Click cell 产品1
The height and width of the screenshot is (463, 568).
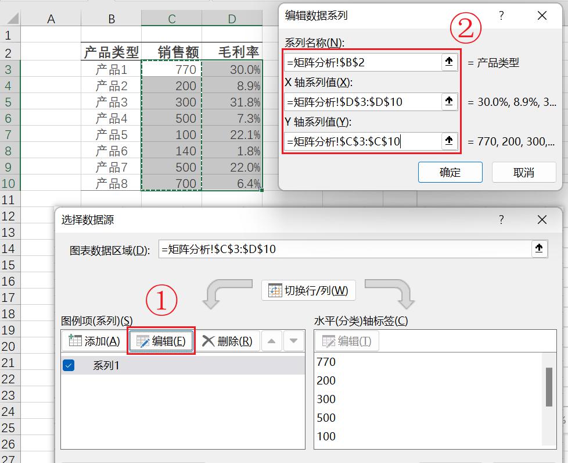[x=111, y=69]
